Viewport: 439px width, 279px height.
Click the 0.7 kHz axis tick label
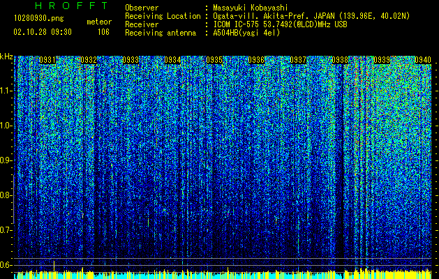tap(6, 230)
